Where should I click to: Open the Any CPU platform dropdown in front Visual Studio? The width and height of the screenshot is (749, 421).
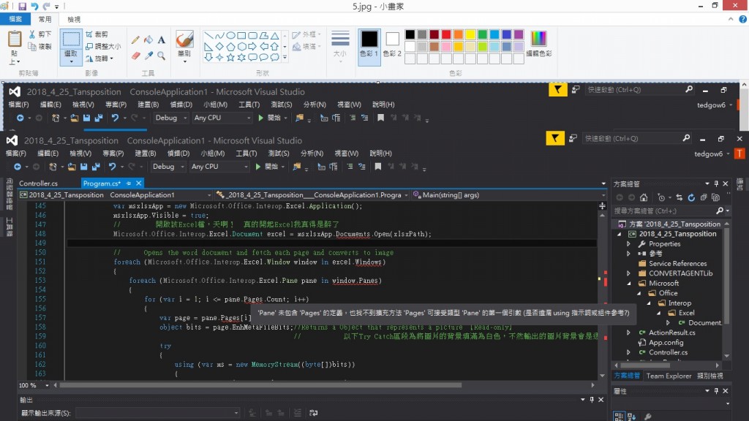point(219,167)
